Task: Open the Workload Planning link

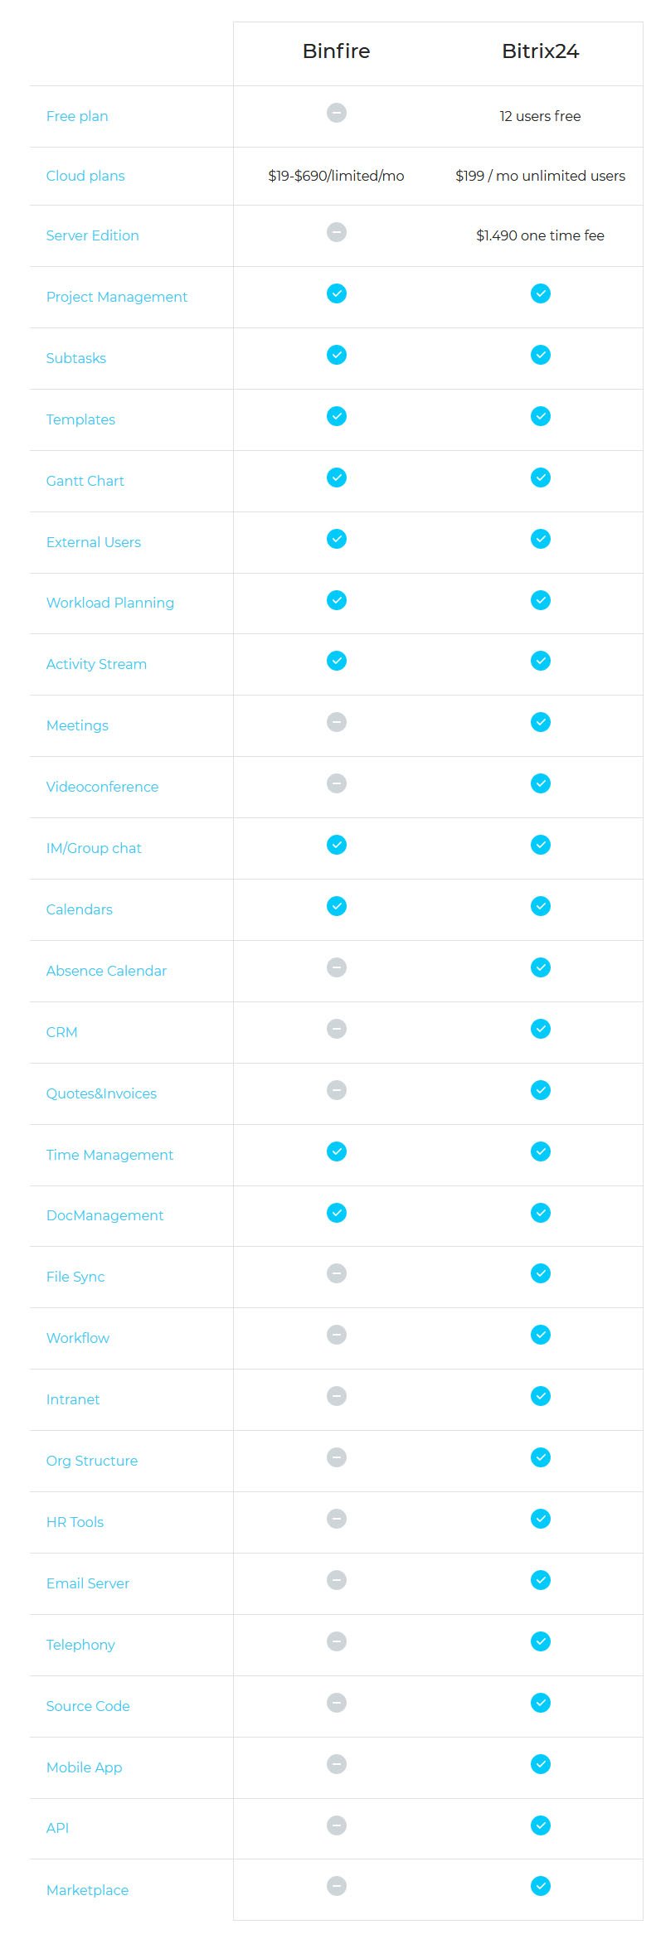Action: [x=110, y=603]
